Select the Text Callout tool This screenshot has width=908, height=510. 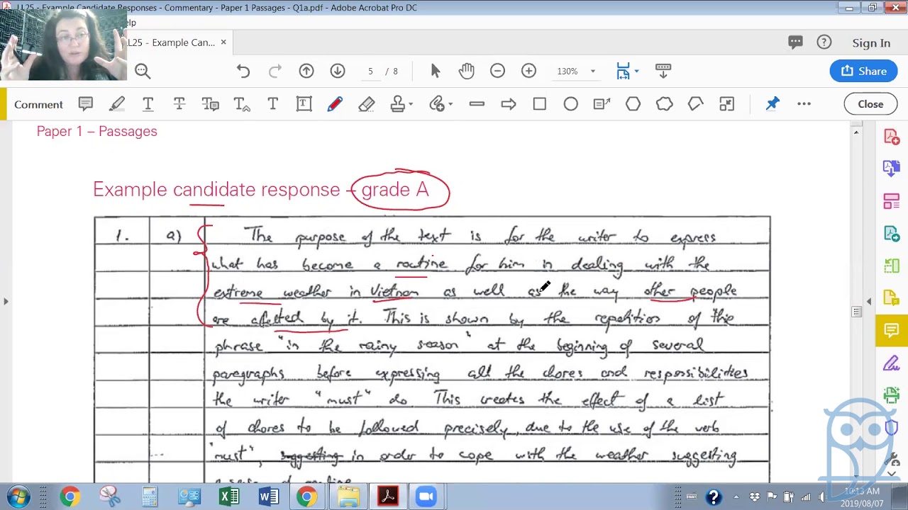coord(602,104)
